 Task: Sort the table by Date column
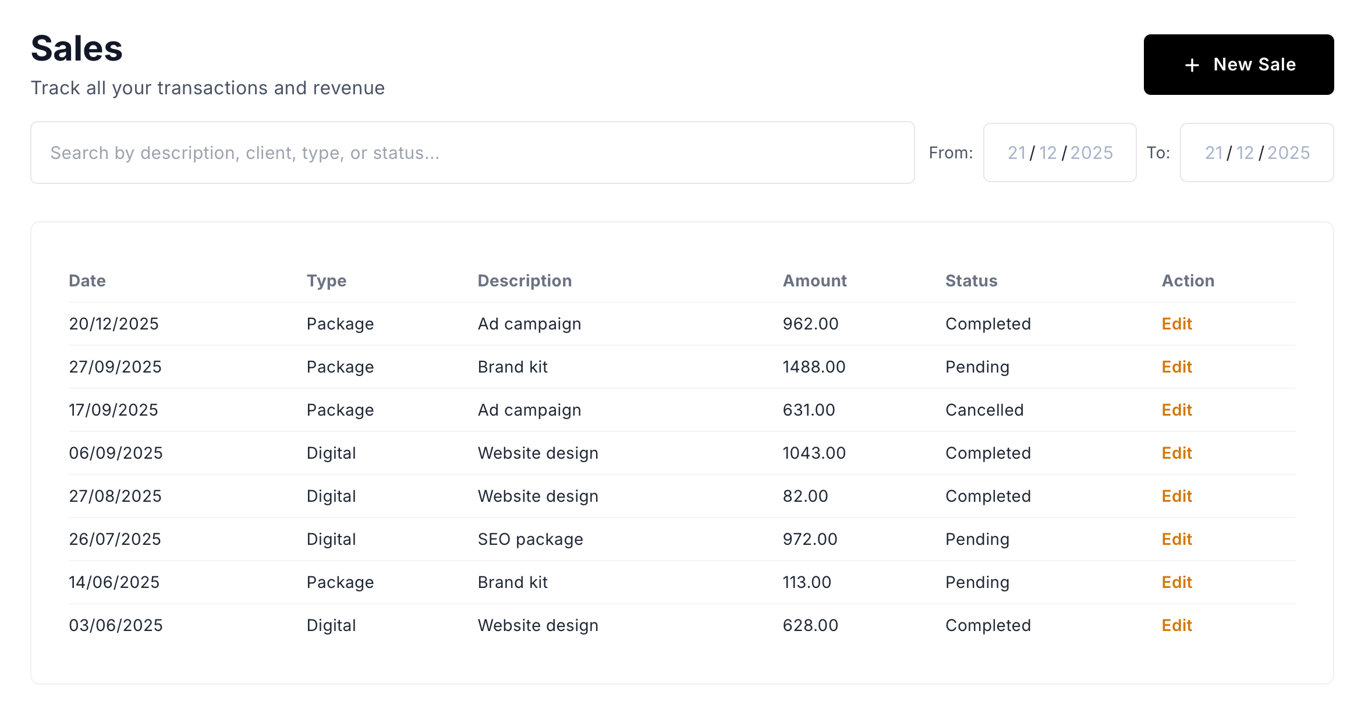tap(87, 281)
